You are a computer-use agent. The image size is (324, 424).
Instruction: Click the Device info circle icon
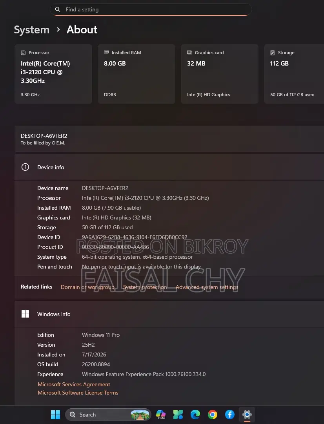pyautogui.click(x=25, y=167)
